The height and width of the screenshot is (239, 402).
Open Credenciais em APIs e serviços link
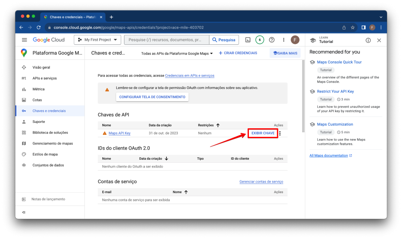(x=190, y=76)
